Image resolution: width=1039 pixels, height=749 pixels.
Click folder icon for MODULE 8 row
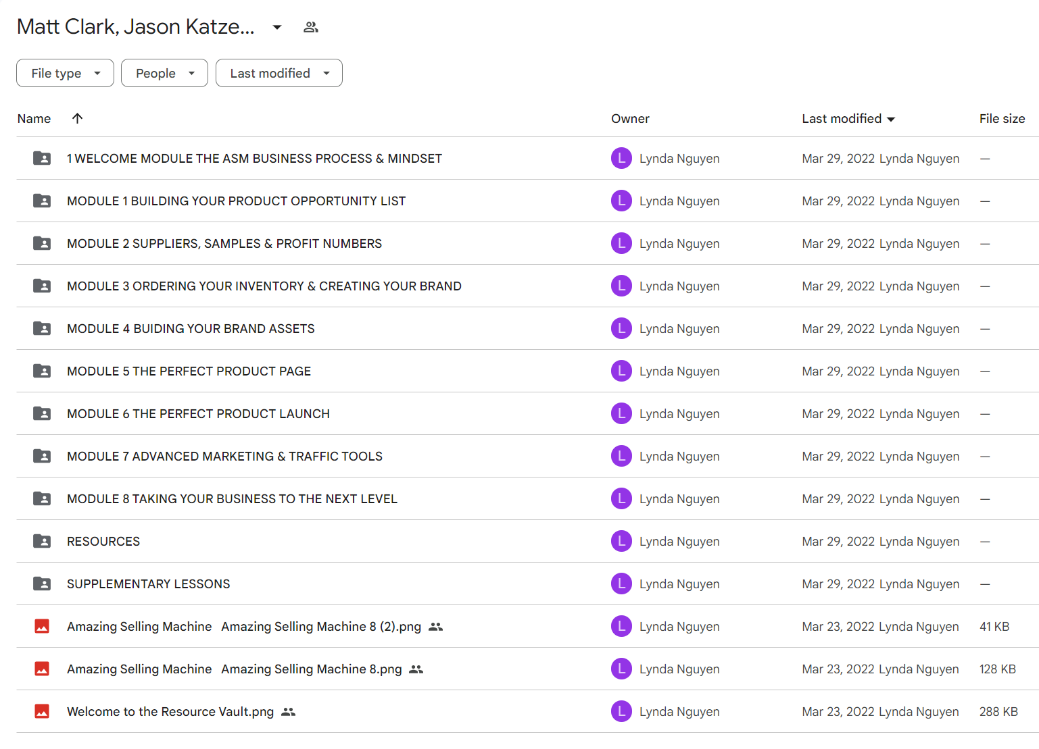(x=42, y=498)
